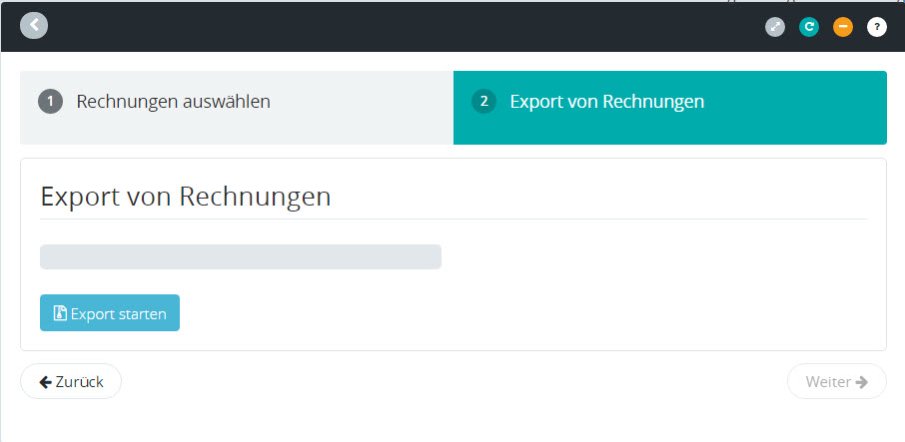Open help via the question mark icon
Screen dimensions: 905x442
[x=876, y=27]
